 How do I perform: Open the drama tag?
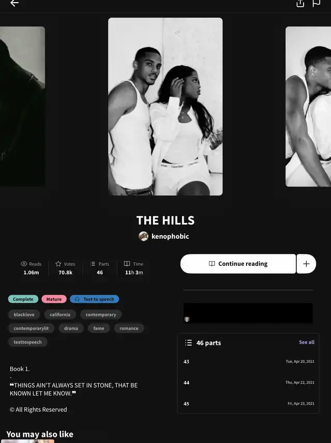[71, 328]
